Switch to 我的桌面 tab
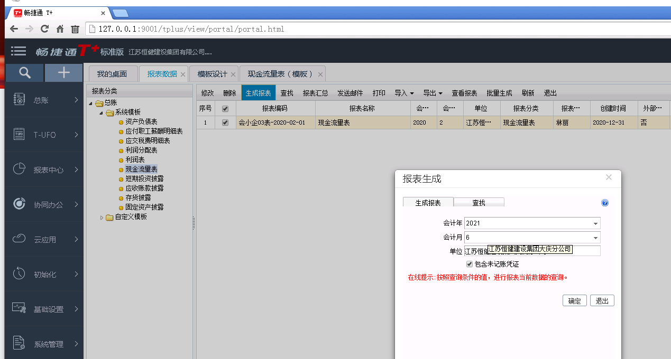 (112, 74)
